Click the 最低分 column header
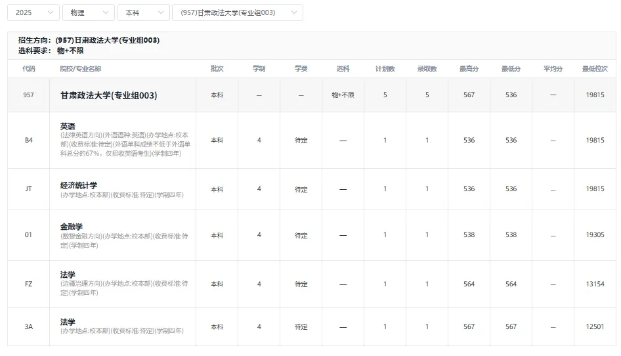 pyautogui.click(x=511, y=68)
